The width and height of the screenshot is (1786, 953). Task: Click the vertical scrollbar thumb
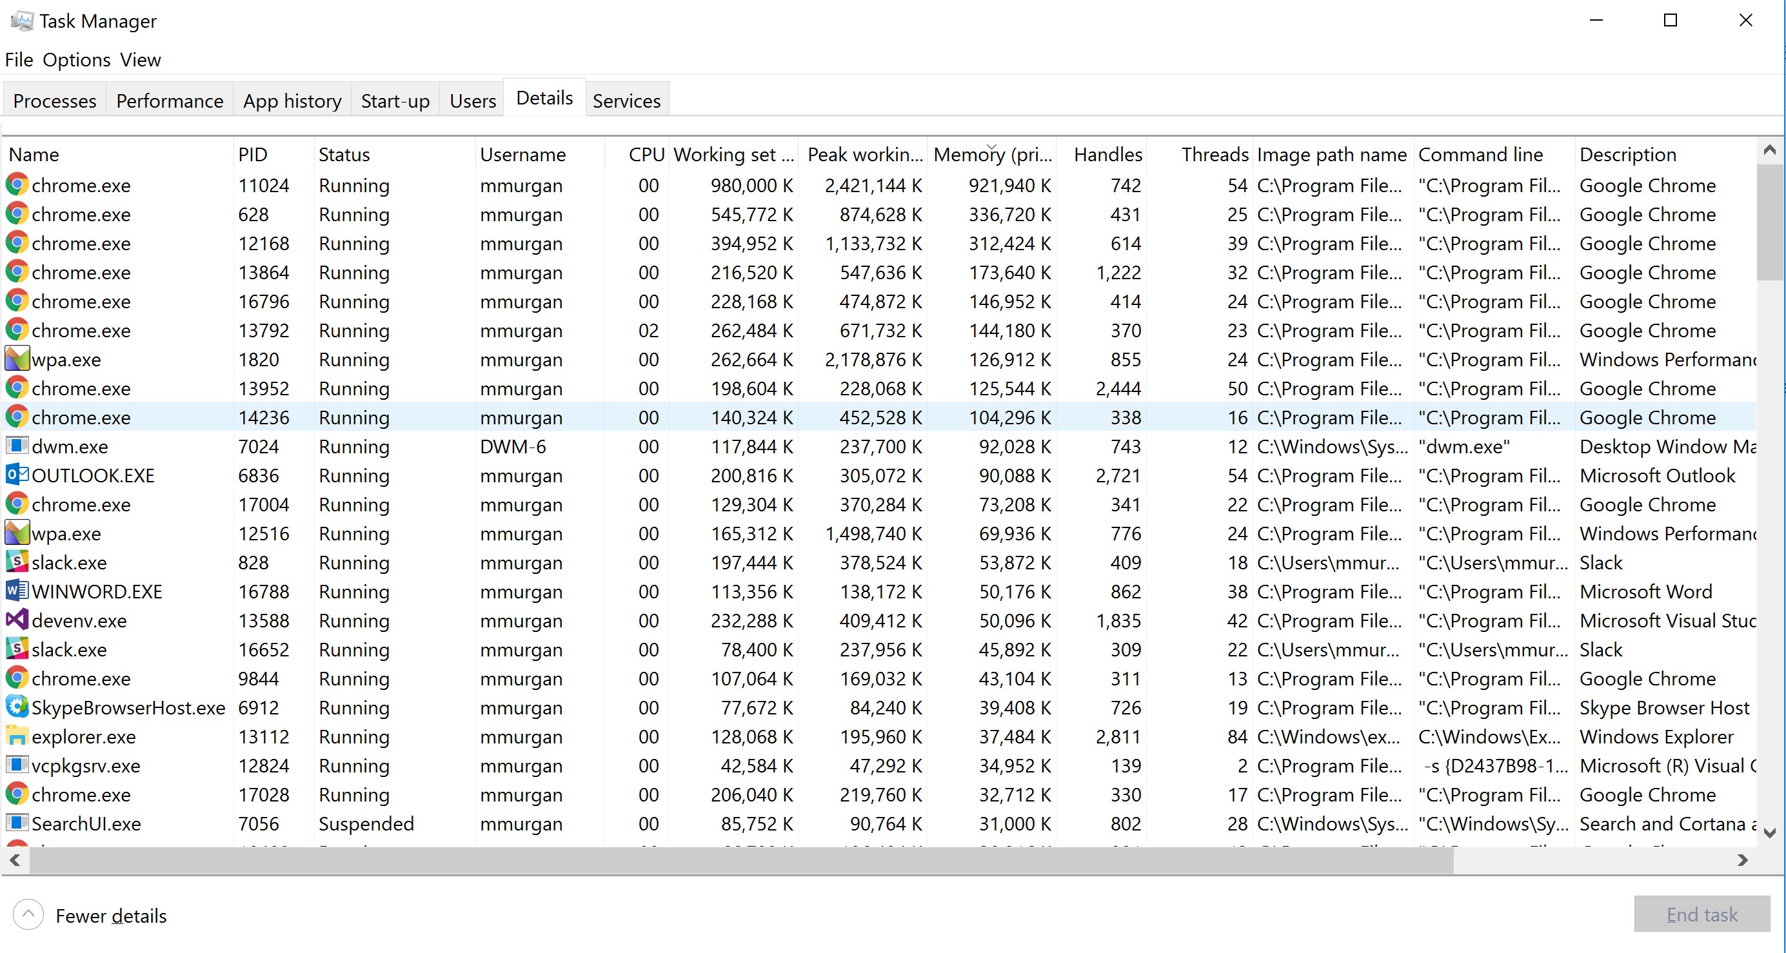1769,222
